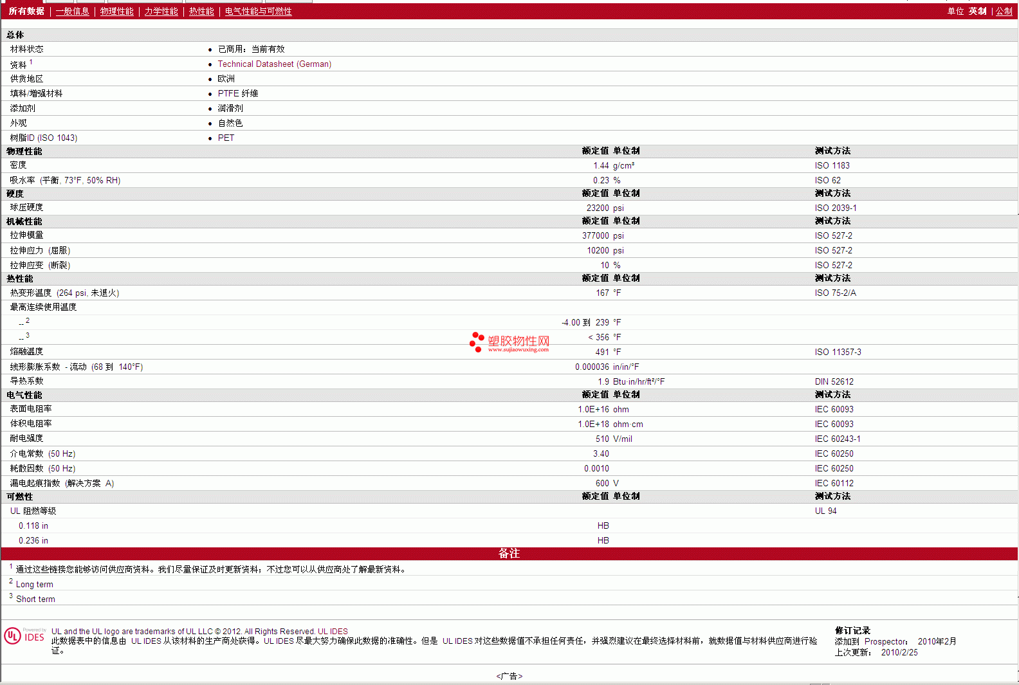
Task: Select the 拉伸模量 value 377000
Action: pos(596,236)
